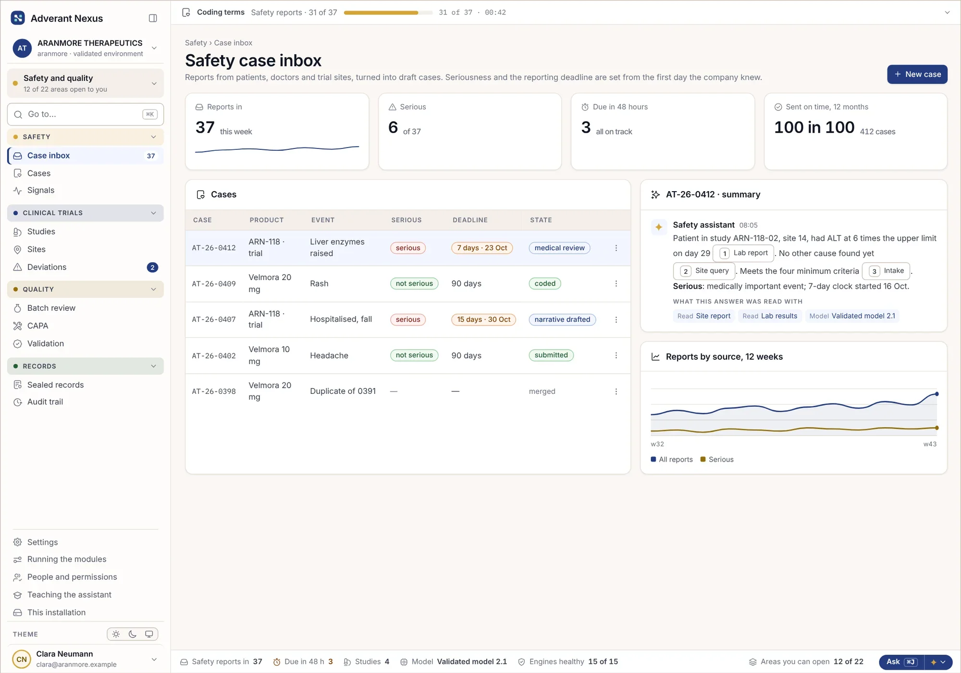Click the Adverant Nexus logo

pyautogui.click(x=18, y=18)
